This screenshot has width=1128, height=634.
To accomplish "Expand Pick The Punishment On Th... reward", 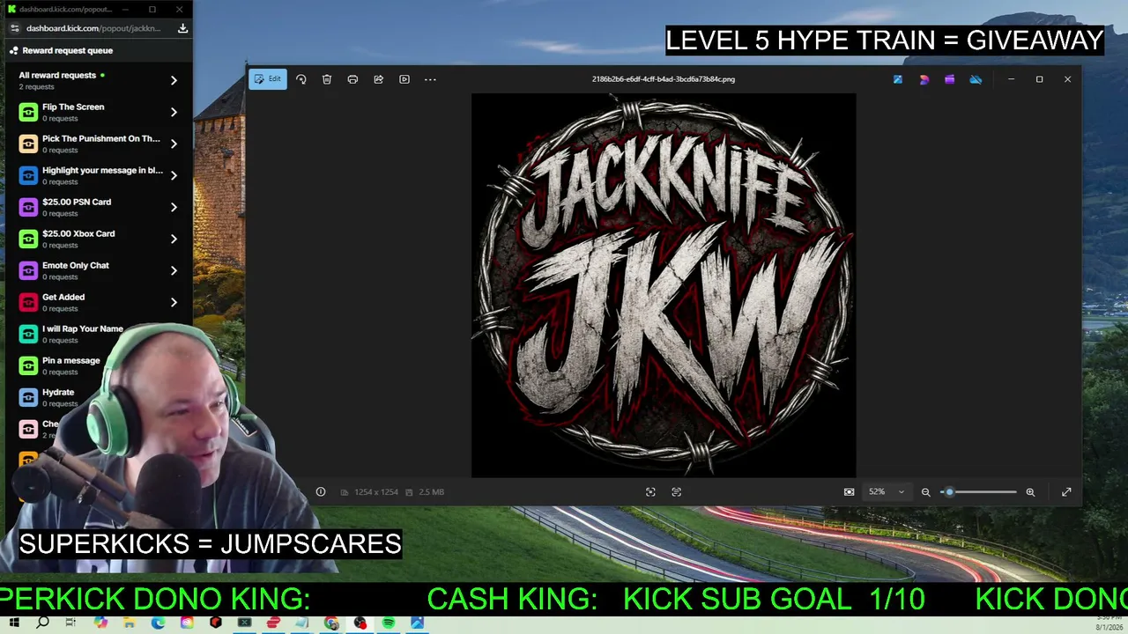I will click(x=174, y=144).
